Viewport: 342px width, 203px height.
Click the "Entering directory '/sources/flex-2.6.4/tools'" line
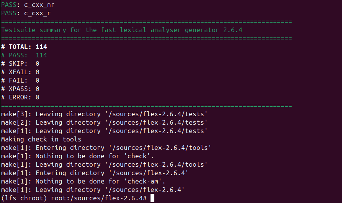coord(106,148)
